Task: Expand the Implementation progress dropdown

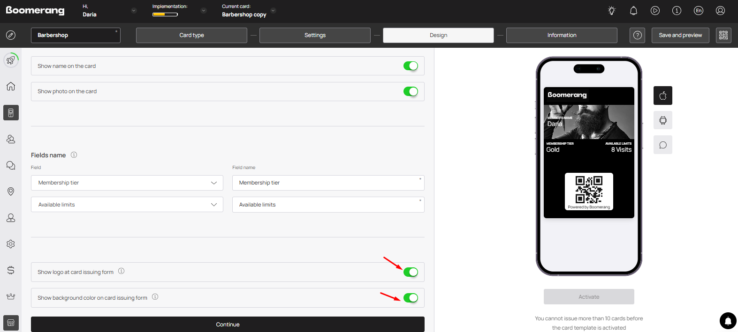Action: pos(203,11)
